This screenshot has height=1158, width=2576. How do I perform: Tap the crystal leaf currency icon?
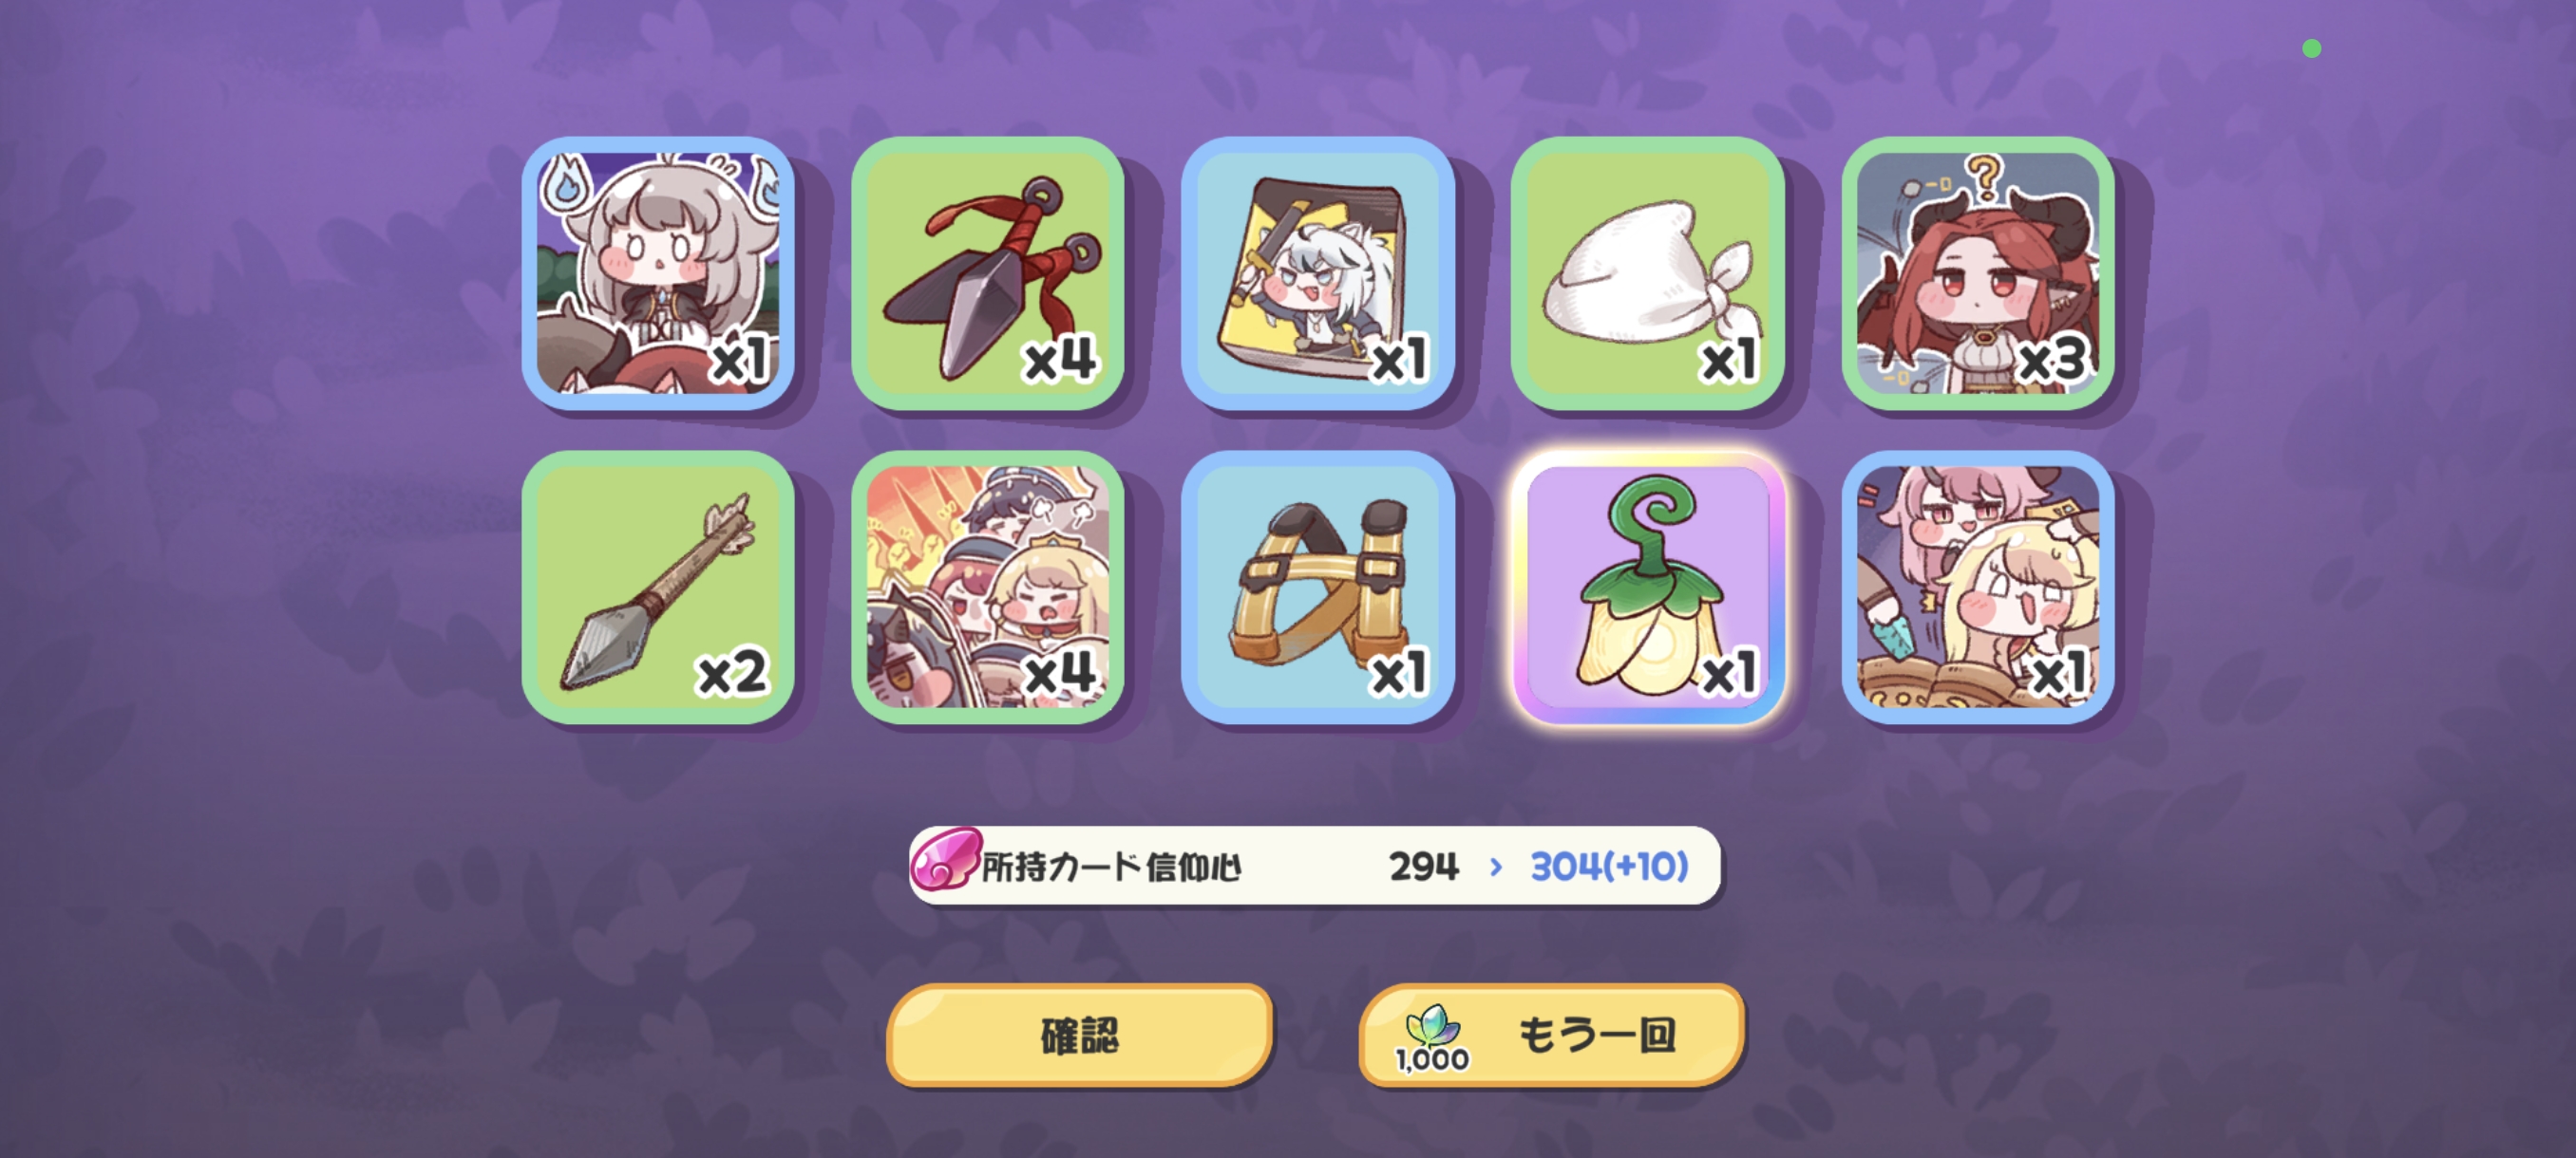1433,1025
